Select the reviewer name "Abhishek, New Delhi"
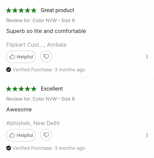The image size is (154, 158). (33, 124)
